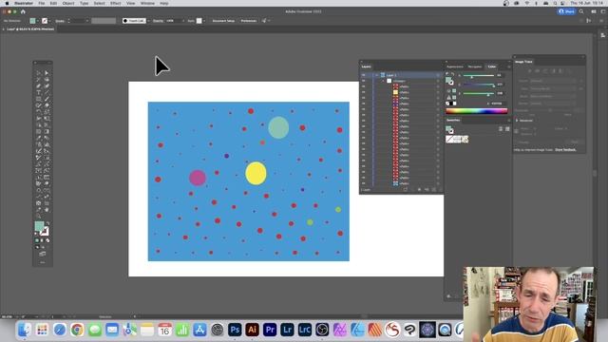Switch Swatches panel to list view
Screen dimensions: 608x342
pos(501,129)
